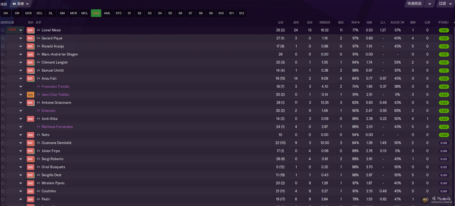Toggle the selection checkmark for Sergi Roberto's row
Image resolution: width=455 pixels, height=206 pixels.
point(3,159)
